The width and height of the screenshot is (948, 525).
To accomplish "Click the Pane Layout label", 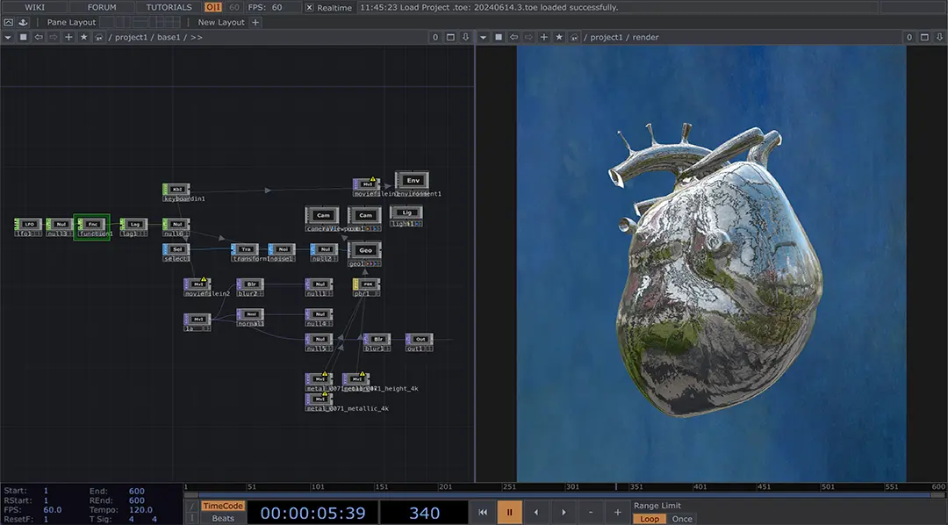I will pos(71,22).
